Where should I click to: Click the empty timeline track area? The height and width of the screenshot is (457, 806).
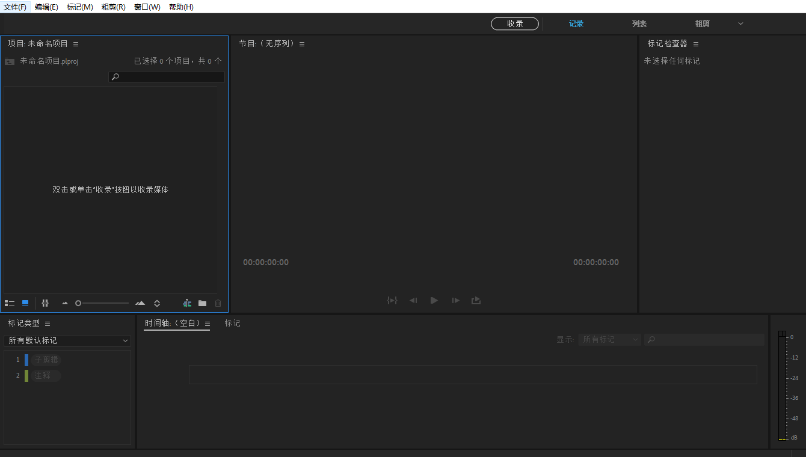[x=473, y=375]
